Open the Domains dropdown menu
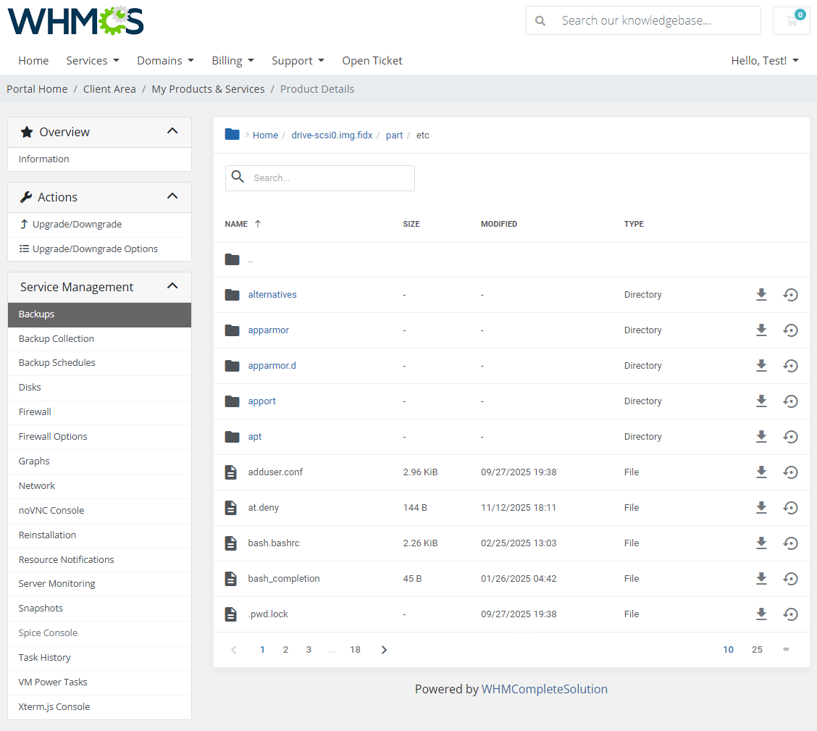The height and width of the screenshot is (731, 817). pyautogui.click(x=165, y=60)
